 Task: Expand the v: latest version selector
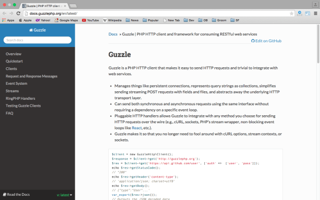65,195
